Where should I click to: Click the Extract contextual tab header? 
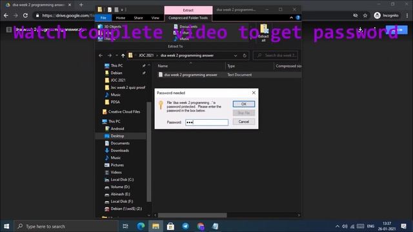tap(188, 10)
